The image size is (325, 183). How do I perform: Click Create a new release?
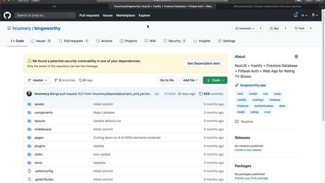[x=248, y=150]
